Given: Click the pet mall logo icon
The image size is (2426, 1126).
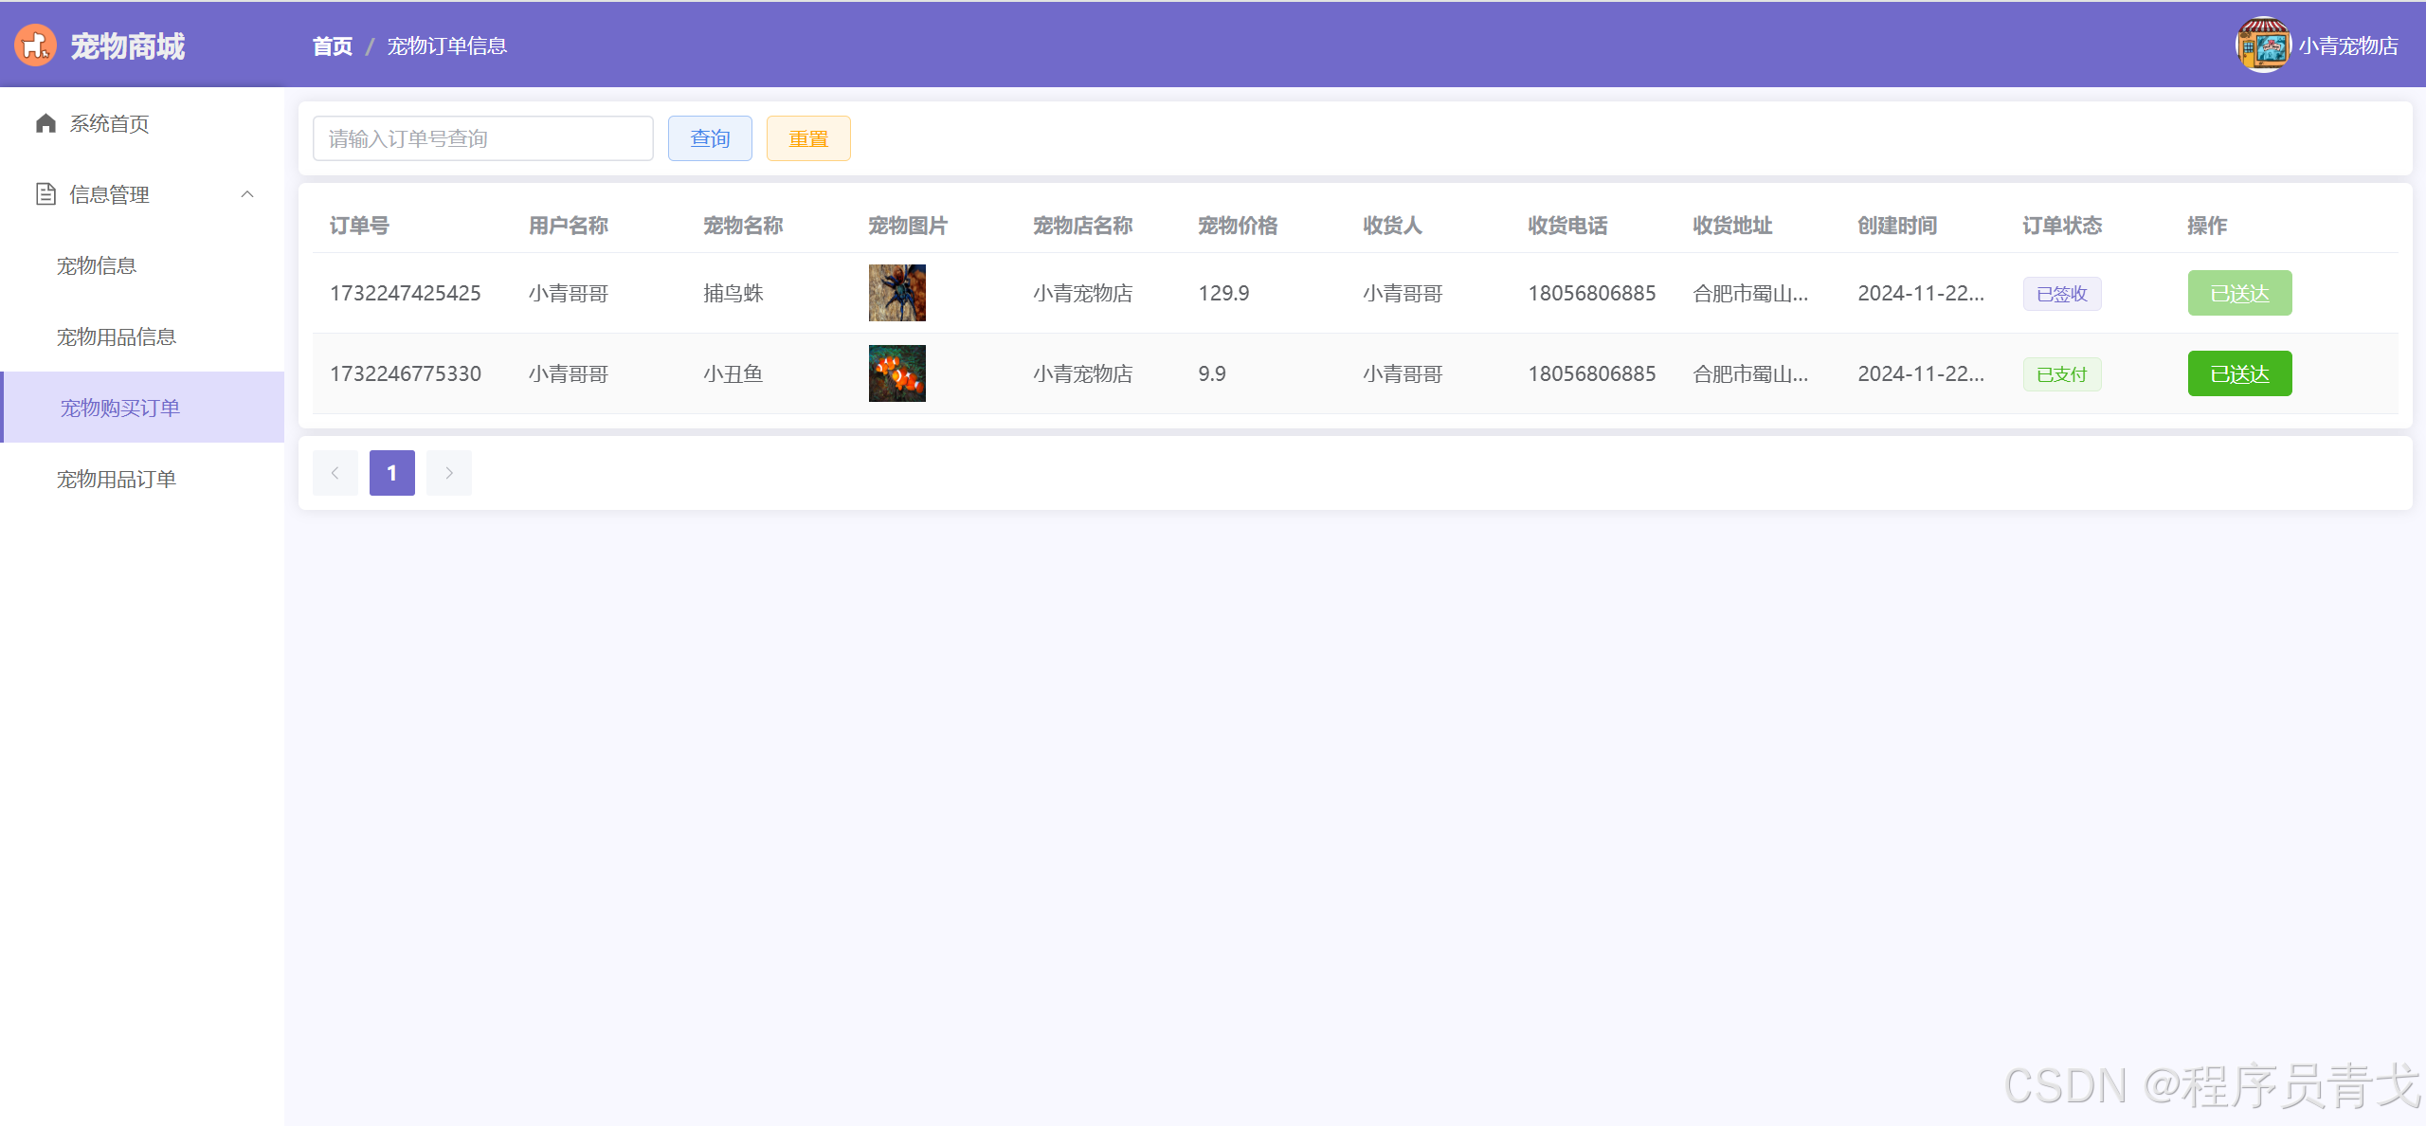Looking at the screenshot, I should 36,45.
